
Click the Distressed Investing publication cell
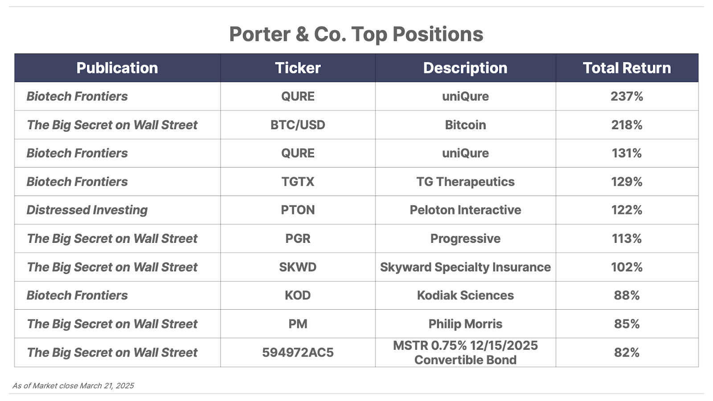coord(117,210)
